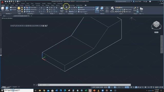The image size is (164, 92).
Task: Open the Layer Properties manager
Action: click(x=112, y=9)
